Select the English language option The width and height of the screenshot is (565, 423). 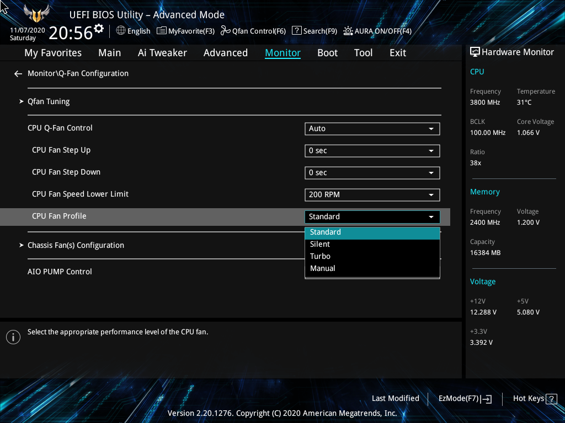click(138, 31)
